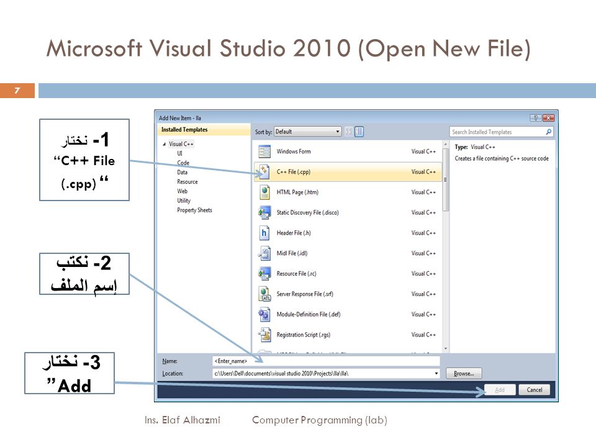Image resolution: width=596 pixels, height=447 pixels.
Task: Click the Browse... button
Action: 464,374
